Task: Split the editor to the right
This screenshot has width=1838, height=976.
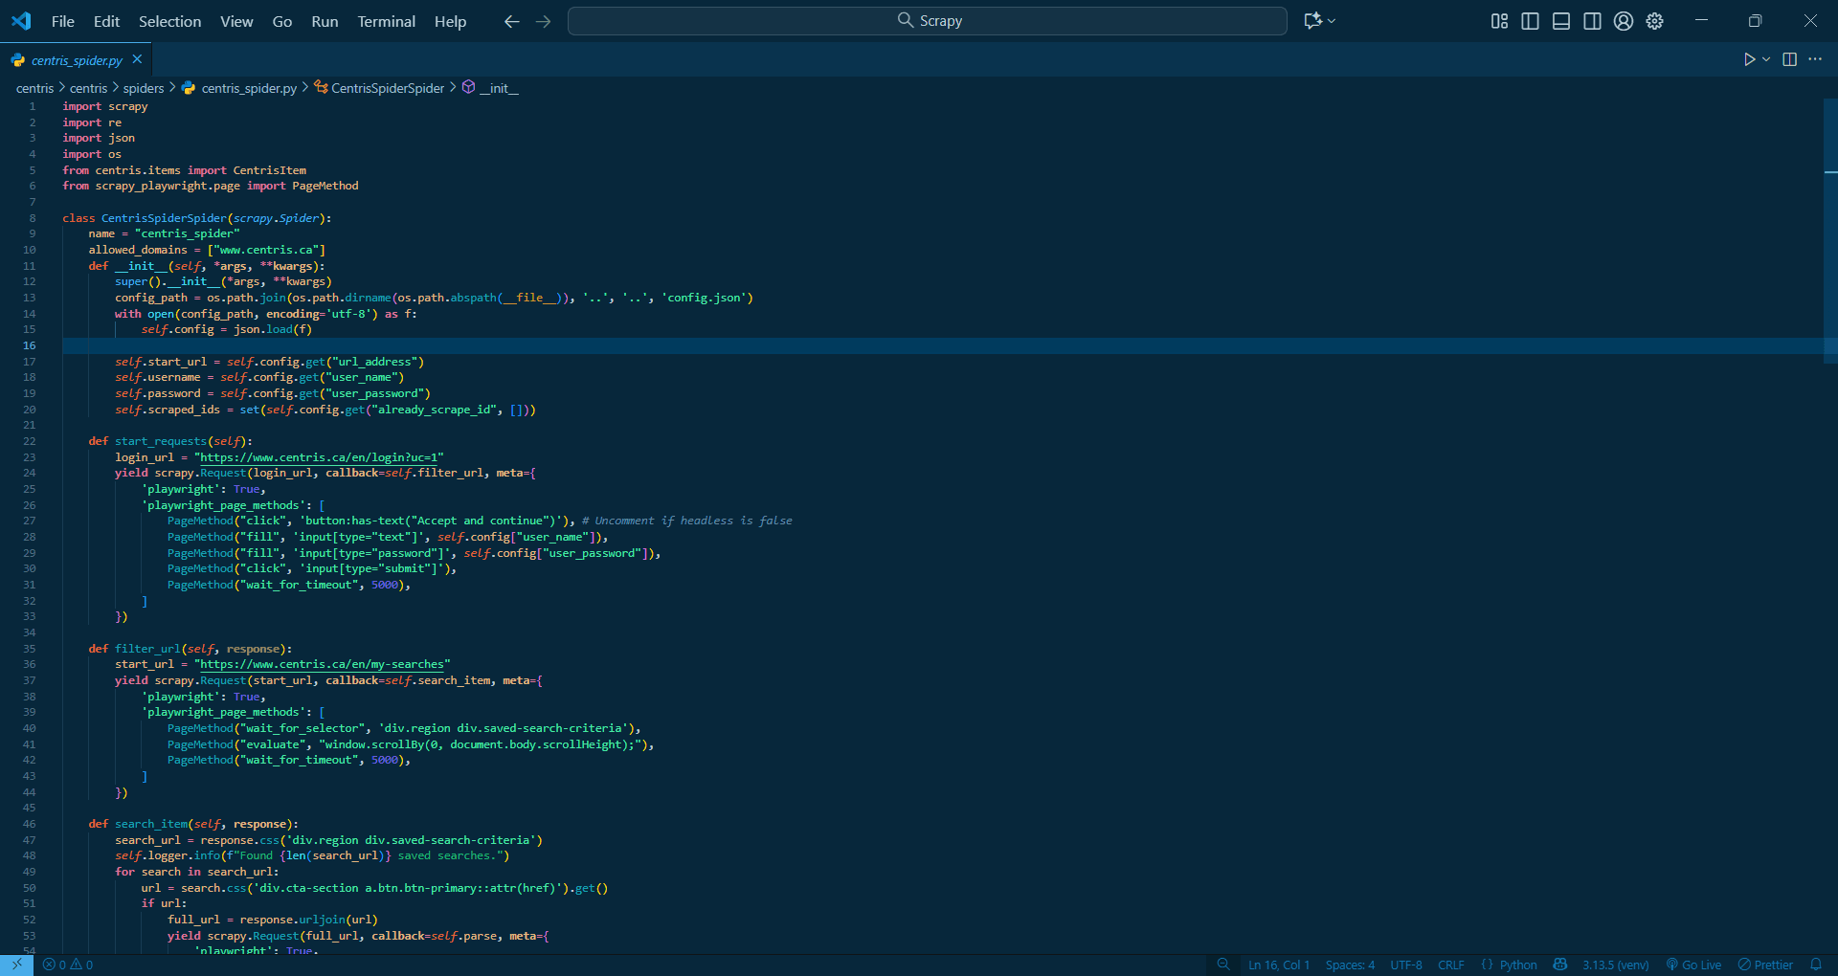Action: (x=1789, y=59)
